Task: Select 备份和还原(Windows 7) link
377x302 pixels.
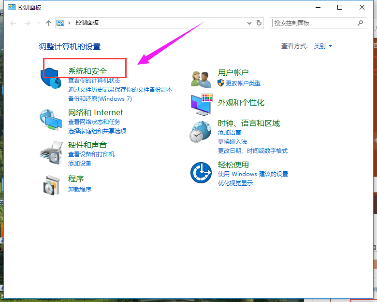Action: (x=100, y=98)
